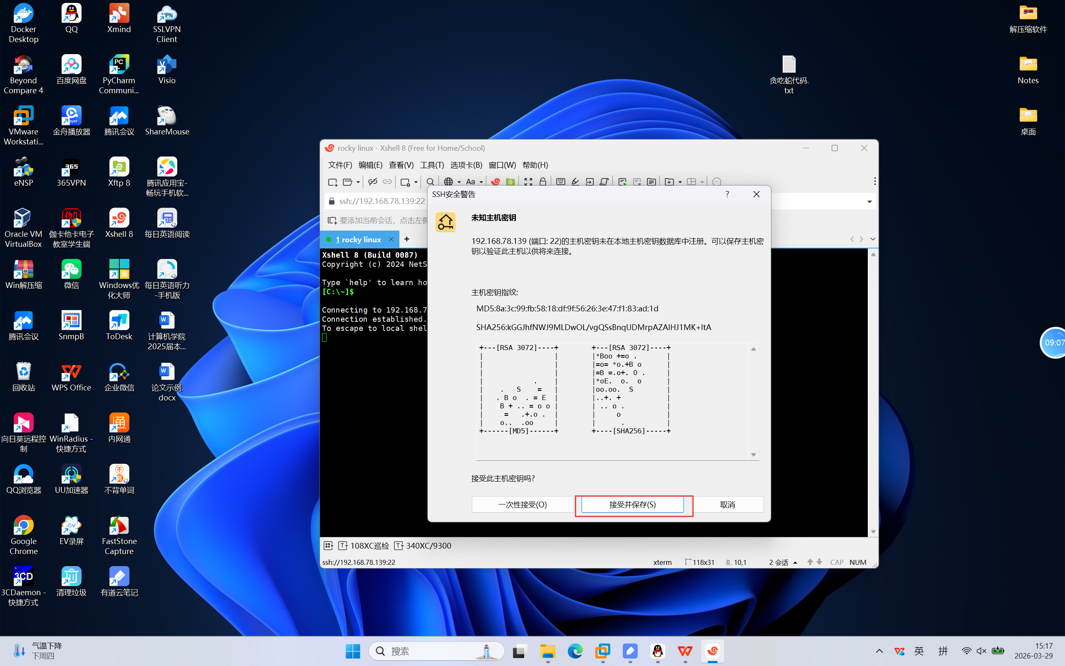Screen dimensions: 1065x666
Task: Open the address bar history dropdown
Action: 869,202
